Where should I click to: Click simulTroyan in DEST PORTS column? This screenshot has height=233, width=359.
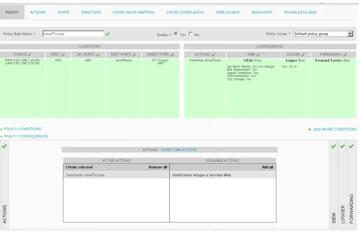coord(124,60)
